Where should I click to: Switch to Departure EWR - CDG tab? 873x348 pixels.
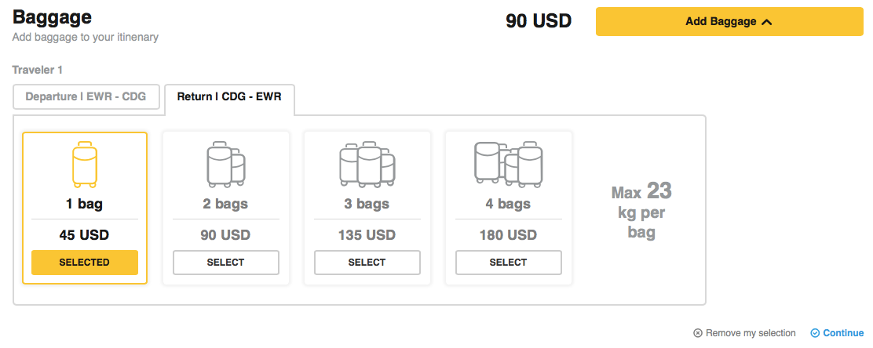coord(86,97)
